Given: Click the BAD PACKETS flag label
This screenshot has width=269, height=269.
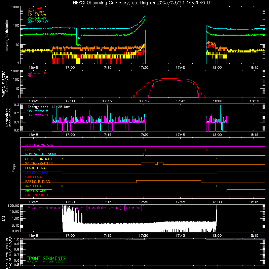Looking at the screenshot, I should [37, 195].
